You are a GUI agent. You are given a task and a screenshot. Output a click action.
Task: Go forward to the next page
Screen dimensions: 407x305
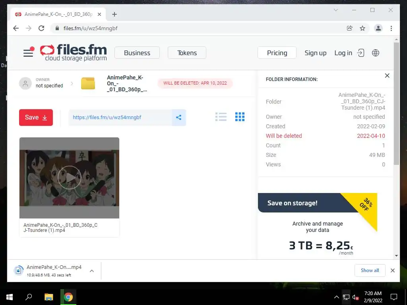click(x=29, y=28)
